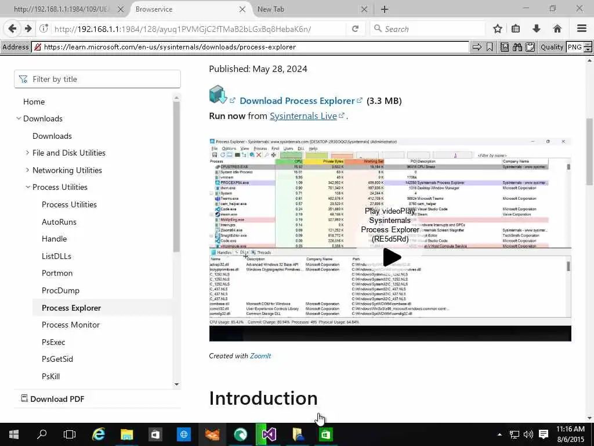Open the Windows Start menu
This screenshot has width=594, height=446.
click(14, 434)
